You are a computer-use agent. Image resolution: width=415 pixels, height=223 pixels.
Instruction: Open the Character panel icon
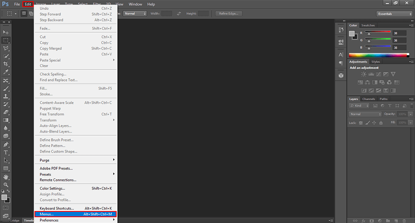[341, 54]
